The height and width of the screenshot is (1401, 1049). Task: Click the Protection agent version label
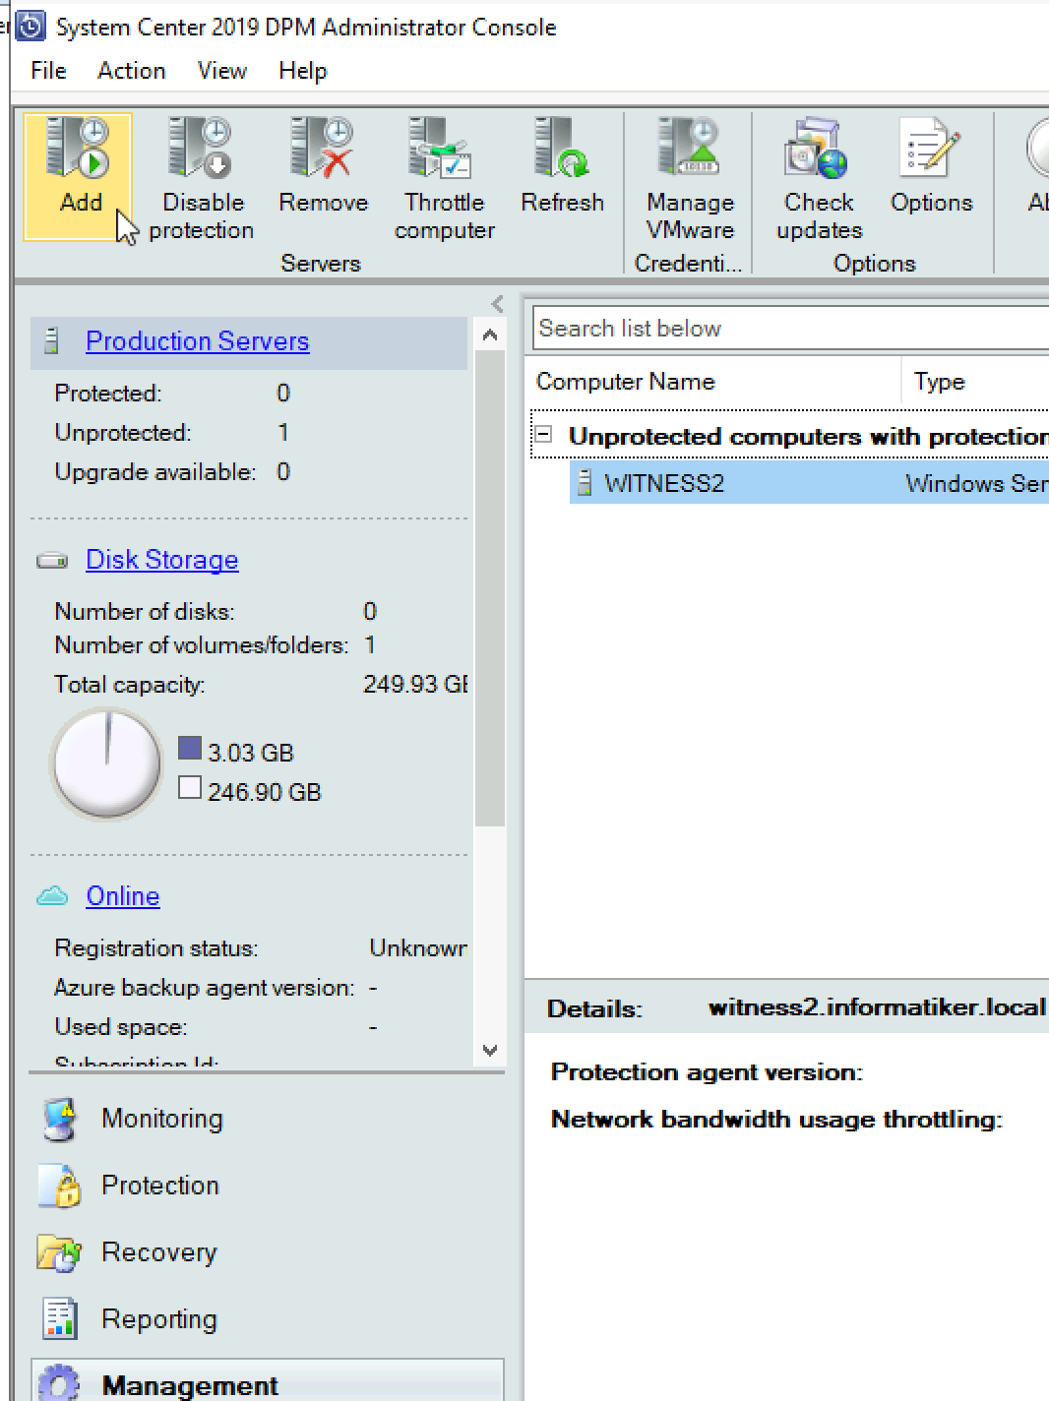pos(707,1071)
